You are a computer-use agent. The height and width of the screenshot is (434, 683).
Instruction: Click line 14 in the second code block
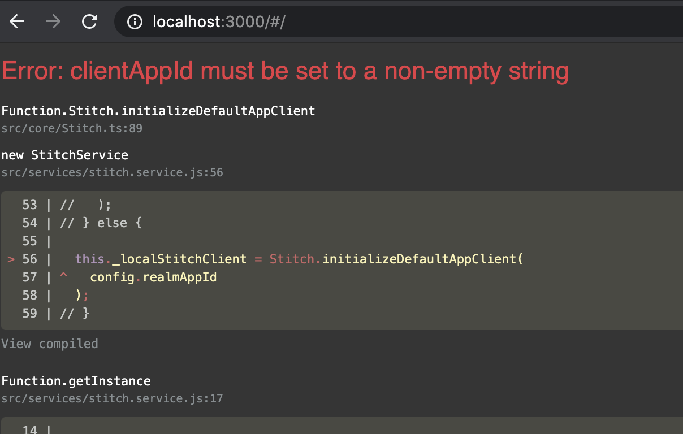click(x=30, y=429)
